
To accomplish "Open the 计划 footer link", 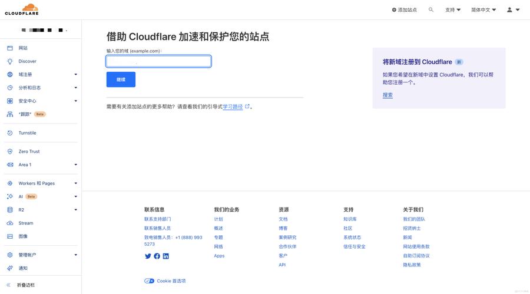I will pos(218,219).
